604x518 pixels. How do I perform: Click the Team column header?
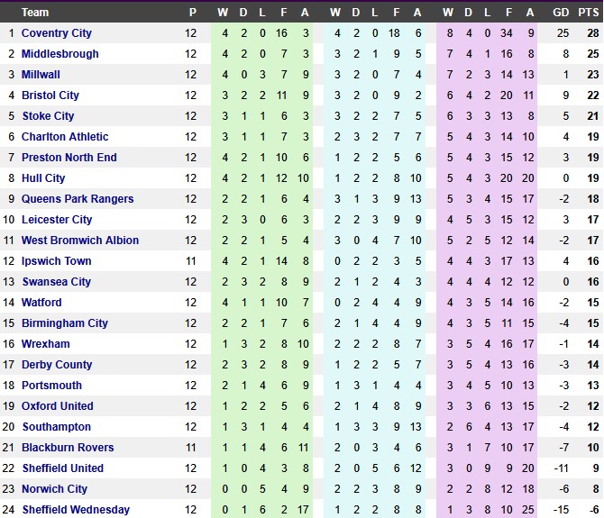[x=35, y=13]
